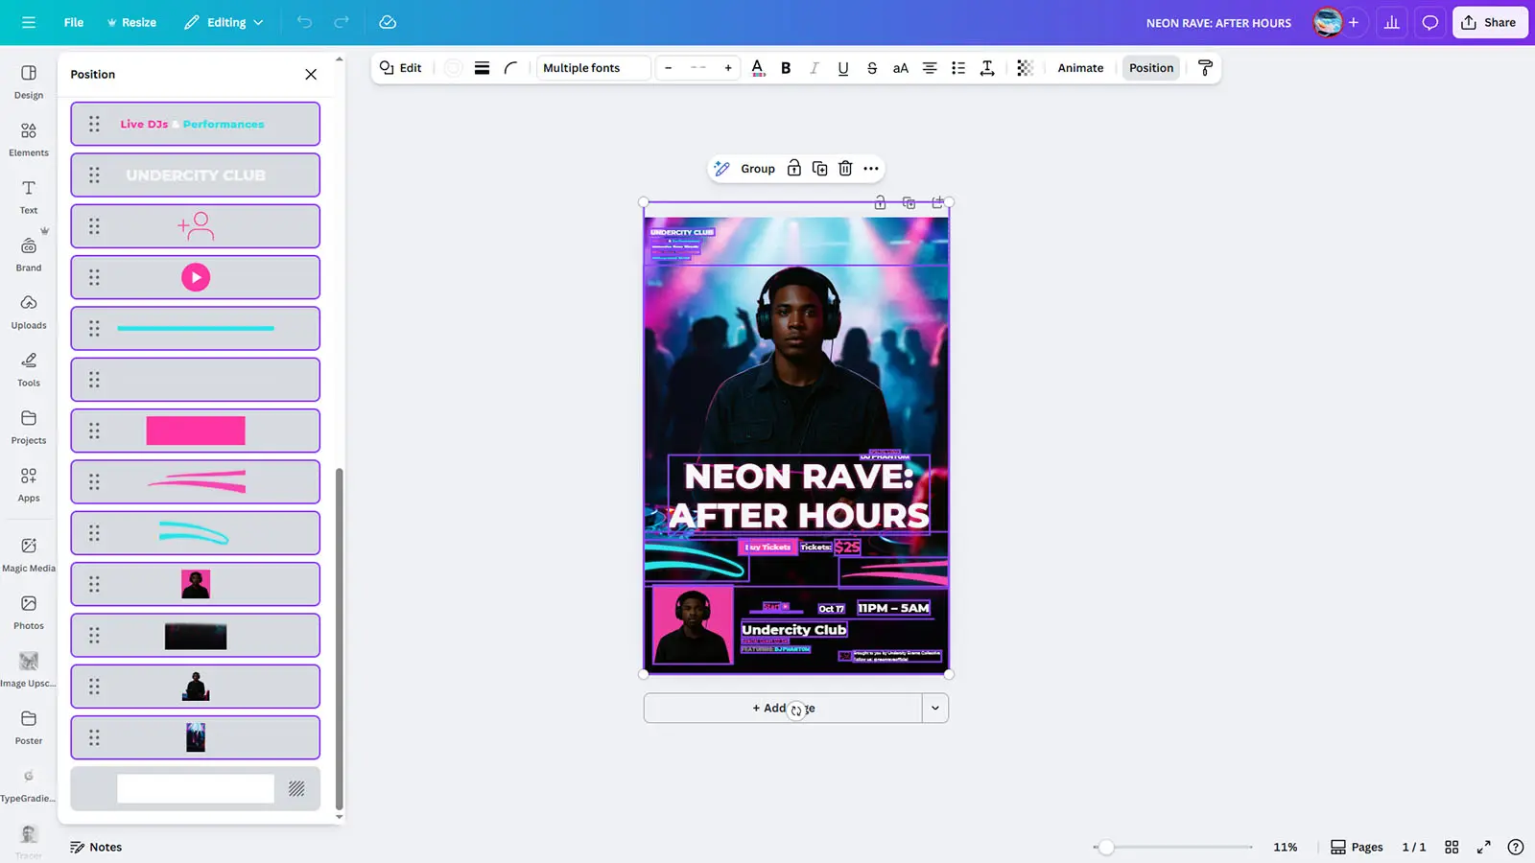Toggle underline formatting
The image size is (1535, 863).
[842, 68]
